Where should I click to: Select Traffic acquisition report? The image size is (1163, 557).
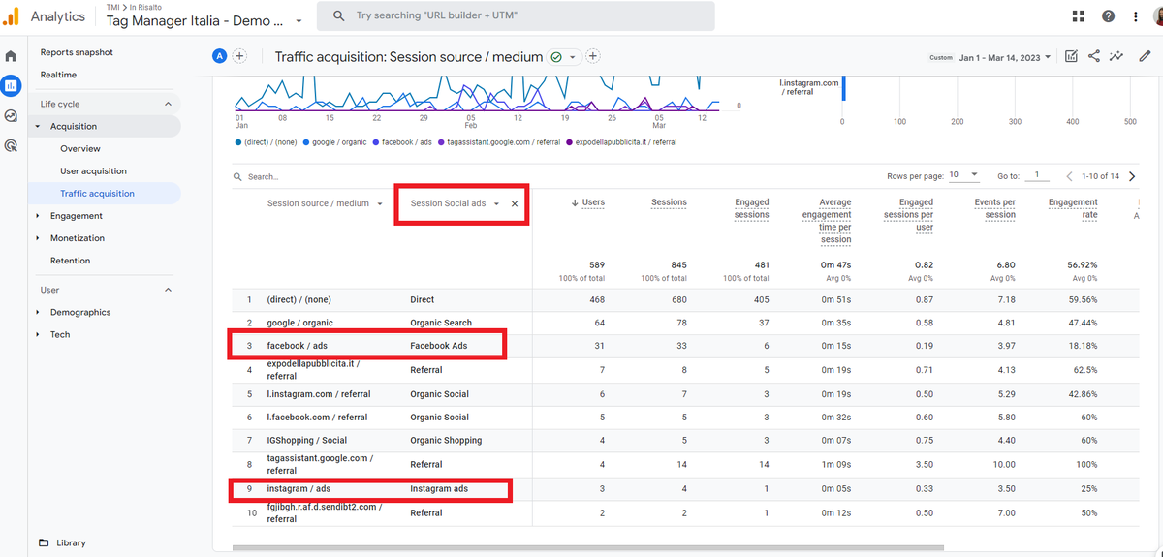point(97,193)
